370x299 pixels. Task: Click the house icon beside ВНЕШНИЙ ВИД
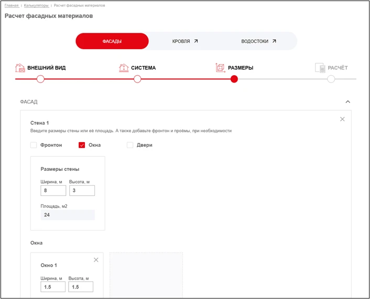(x=20, y=68)
